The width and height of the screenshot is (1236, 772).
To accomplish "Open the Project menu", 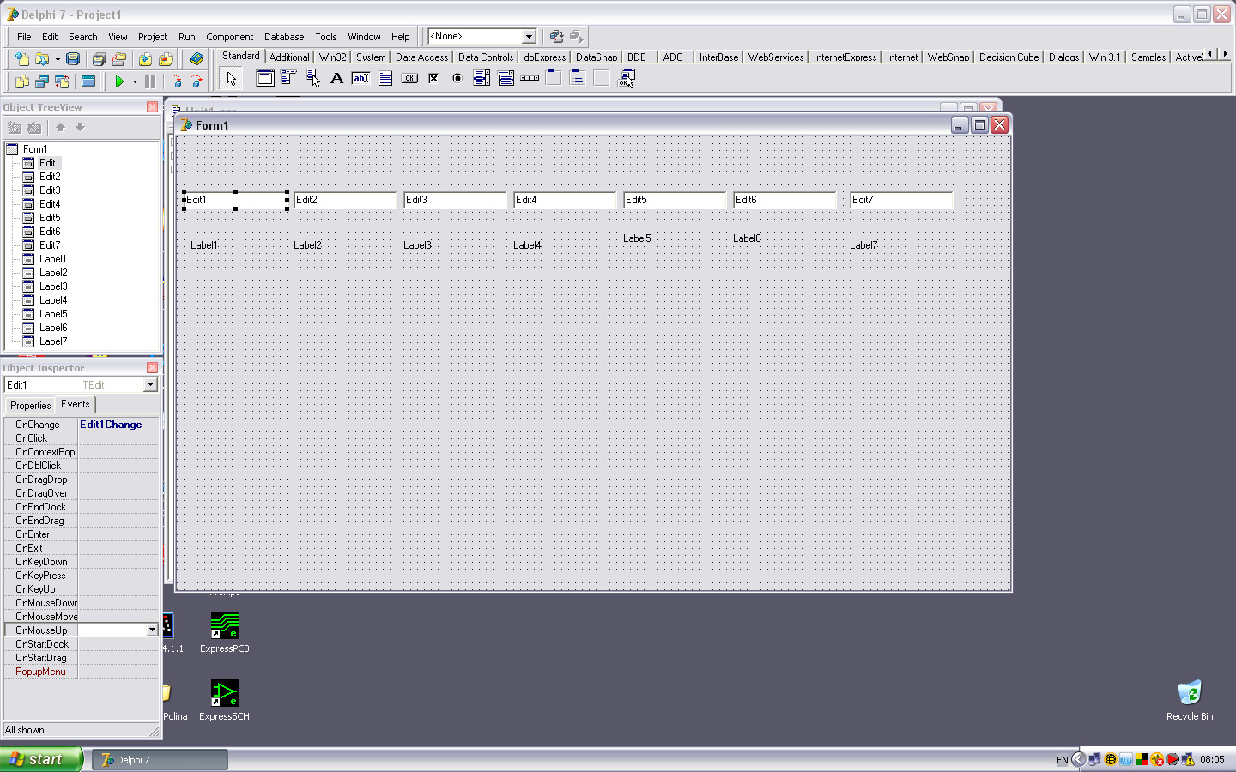I will pos(153,37).
